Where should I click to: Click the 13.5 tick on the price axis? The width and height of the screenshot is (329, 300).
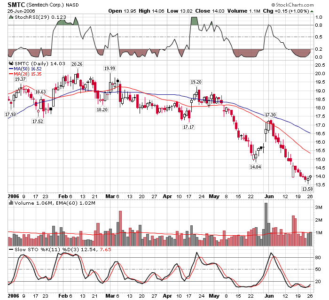pyautogui.click(x=320, y=185)
